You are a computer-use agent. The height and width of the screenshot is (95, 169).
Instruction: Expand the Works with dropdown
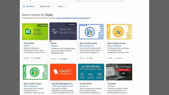(46, 6)
